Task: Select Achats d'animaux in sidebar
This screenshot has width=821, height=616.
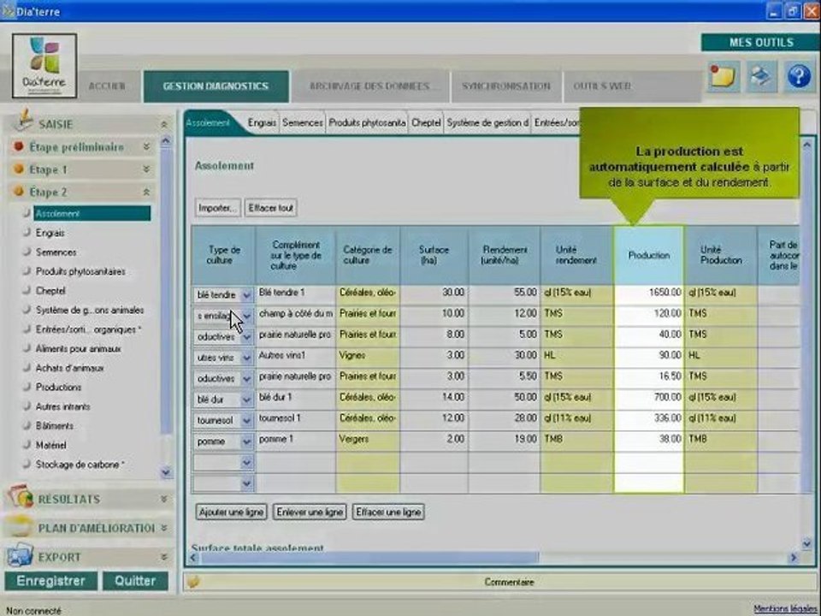Action: (x=69, y=368)
